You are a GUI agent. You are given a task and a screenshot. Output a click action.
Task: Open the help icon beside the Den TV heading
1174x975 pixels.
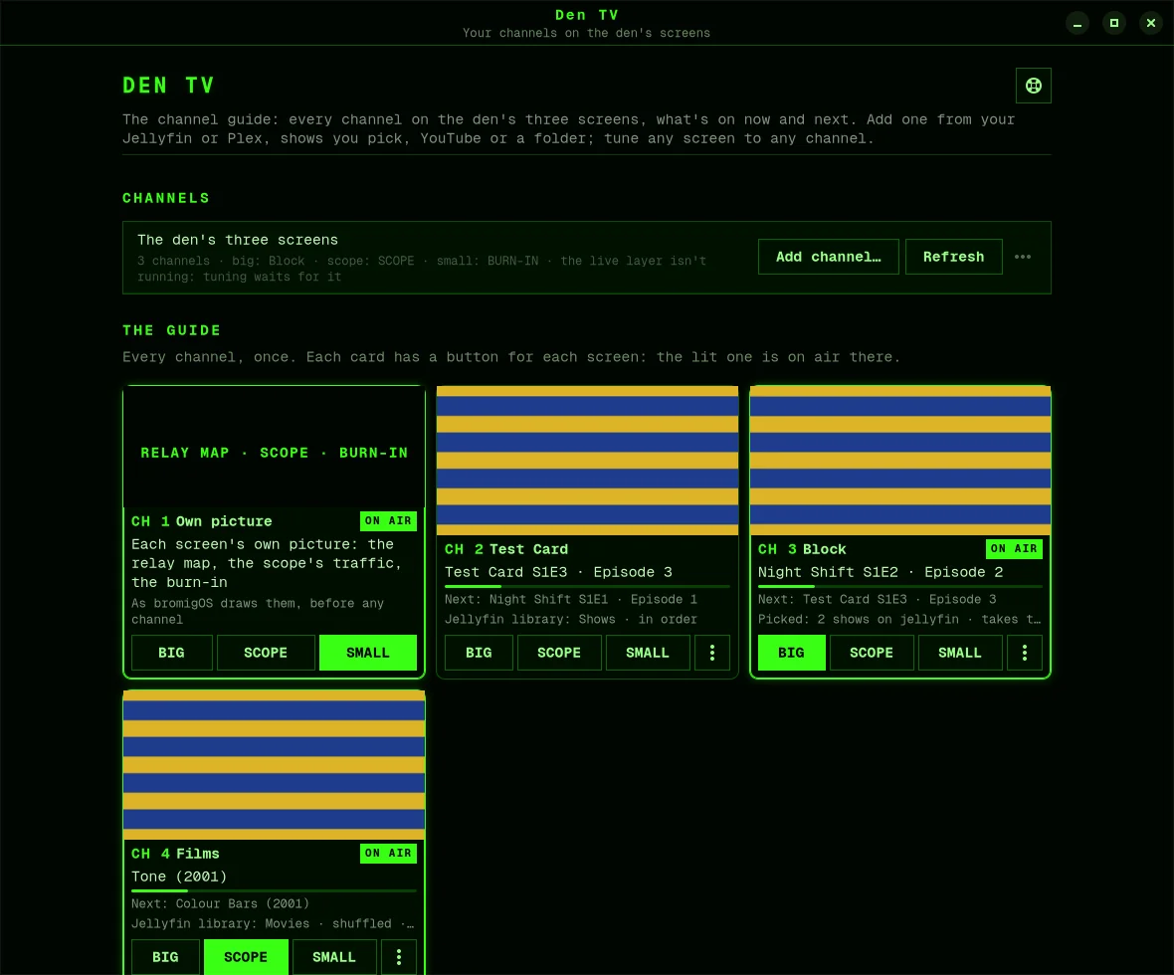[x=1034, y=86]
